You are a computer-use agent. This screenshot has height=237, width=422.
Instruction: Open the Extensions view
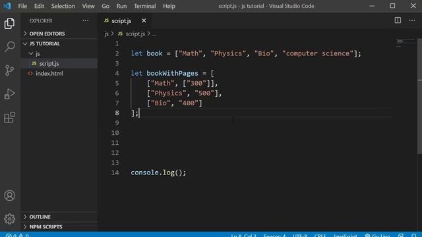(9, 117)
